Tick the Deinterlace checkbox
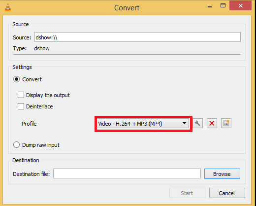 21,106
